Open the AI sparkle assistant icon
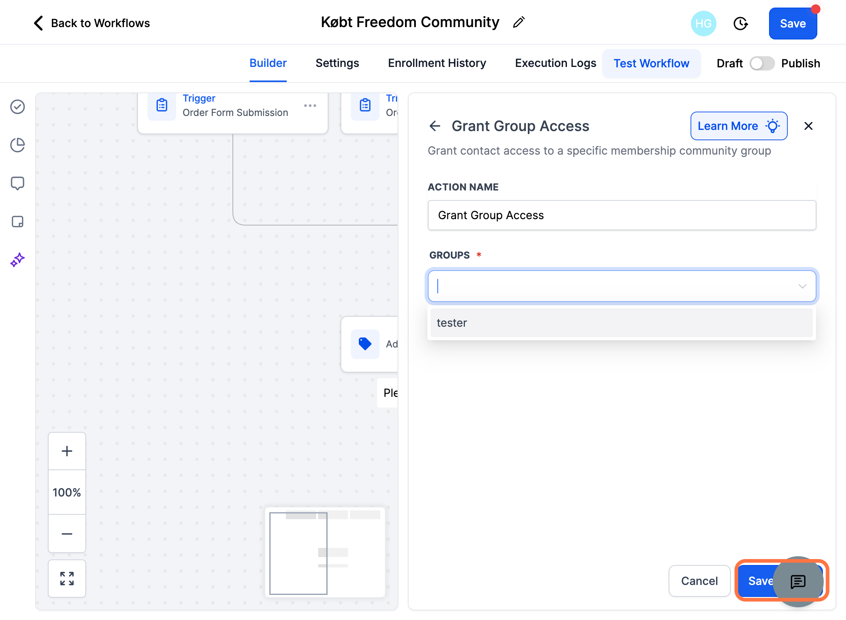Viewport: 846px width, 620px height. pyautogui.click(x=18, y=260)
